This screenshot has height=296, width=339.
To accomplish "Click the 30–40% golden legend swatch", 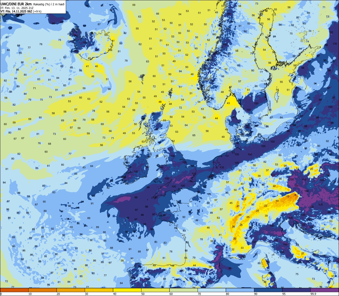I will [99, 290].
